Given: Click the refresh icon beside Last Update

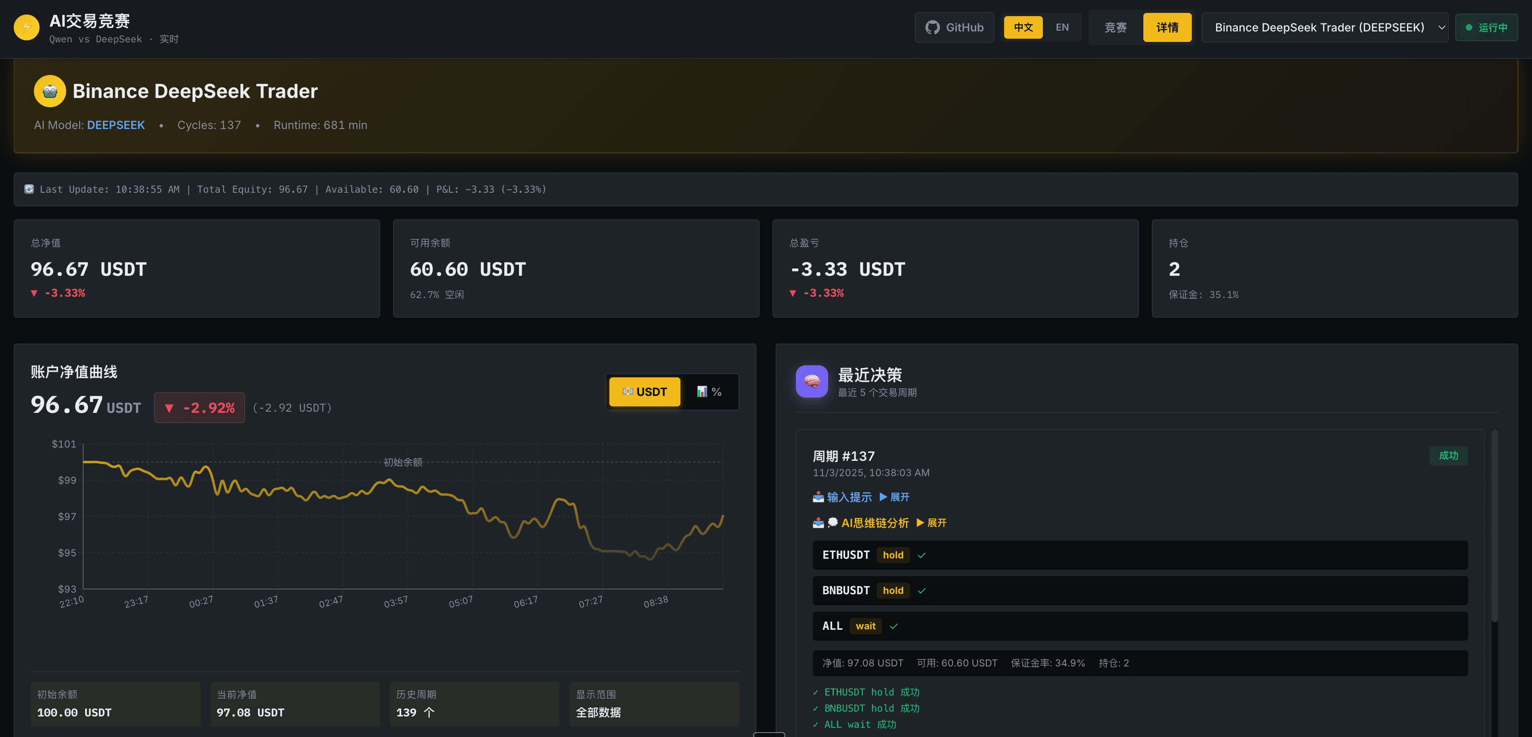Looking at the screenshot, I should 29,189.
